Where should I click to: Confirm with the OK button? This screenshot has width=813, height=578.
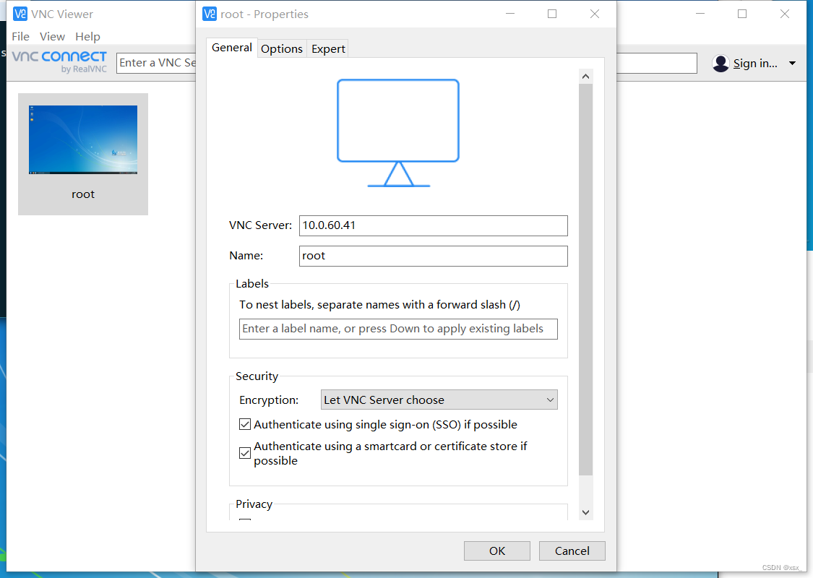(x=496, y=551)
